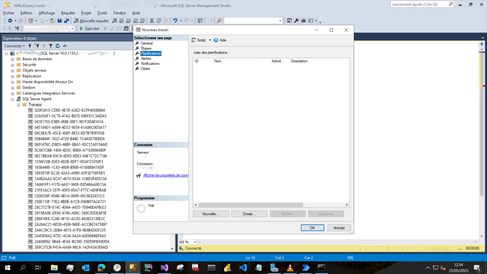Click Afficher les propriétés de connexion link
This screenshot has width=487, height=274.
pyautogui.click(x=166, y=175)
